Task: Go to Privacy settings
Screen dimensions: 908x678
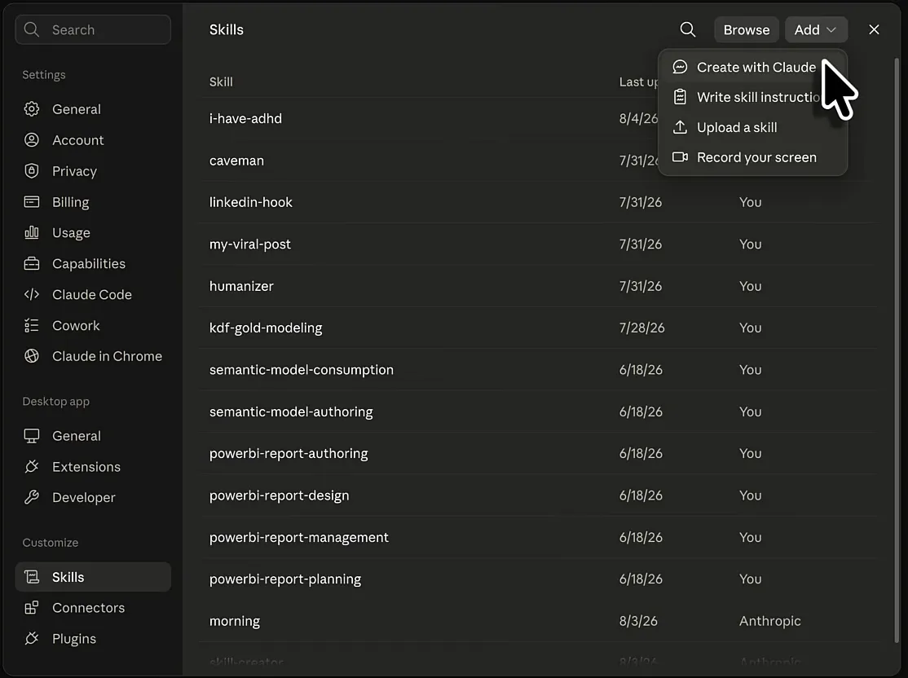Action: 93,171
